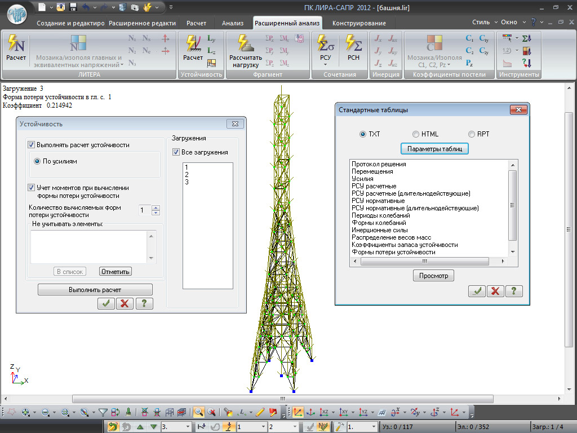This screenshot has height=433, width=577.
Task: Switch to the Конструирование ribbon tab
Action: 359,23
